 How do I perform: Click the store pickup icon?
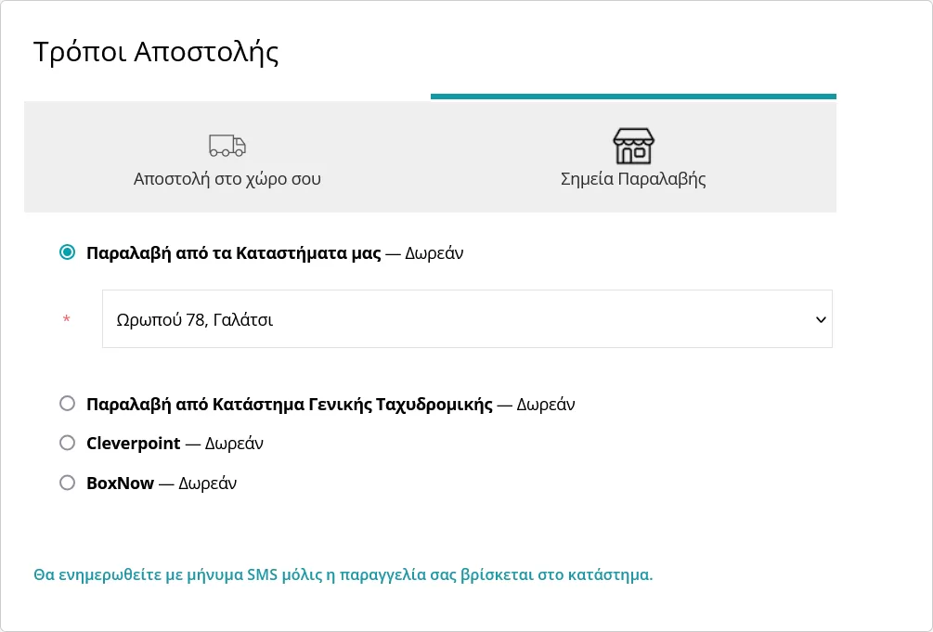point(633,146)
